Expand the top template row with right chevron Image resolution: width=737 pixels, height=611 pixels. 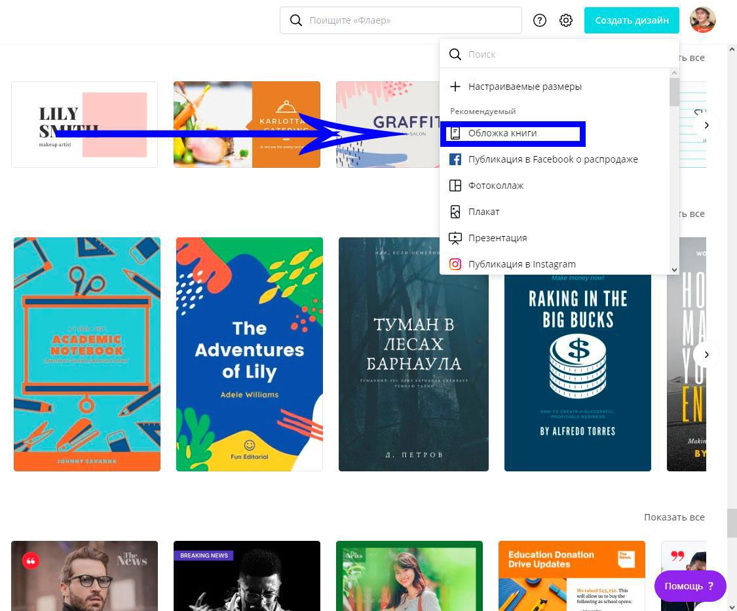(x=706, y=125)
